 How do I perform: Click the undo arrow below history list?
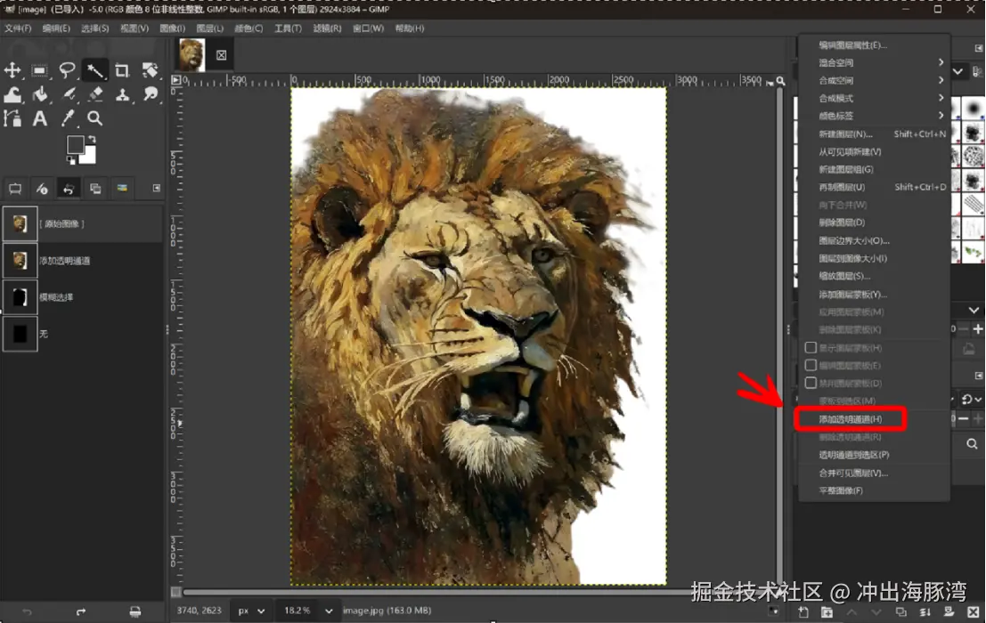pyautogui.click(x=27, y=611)
